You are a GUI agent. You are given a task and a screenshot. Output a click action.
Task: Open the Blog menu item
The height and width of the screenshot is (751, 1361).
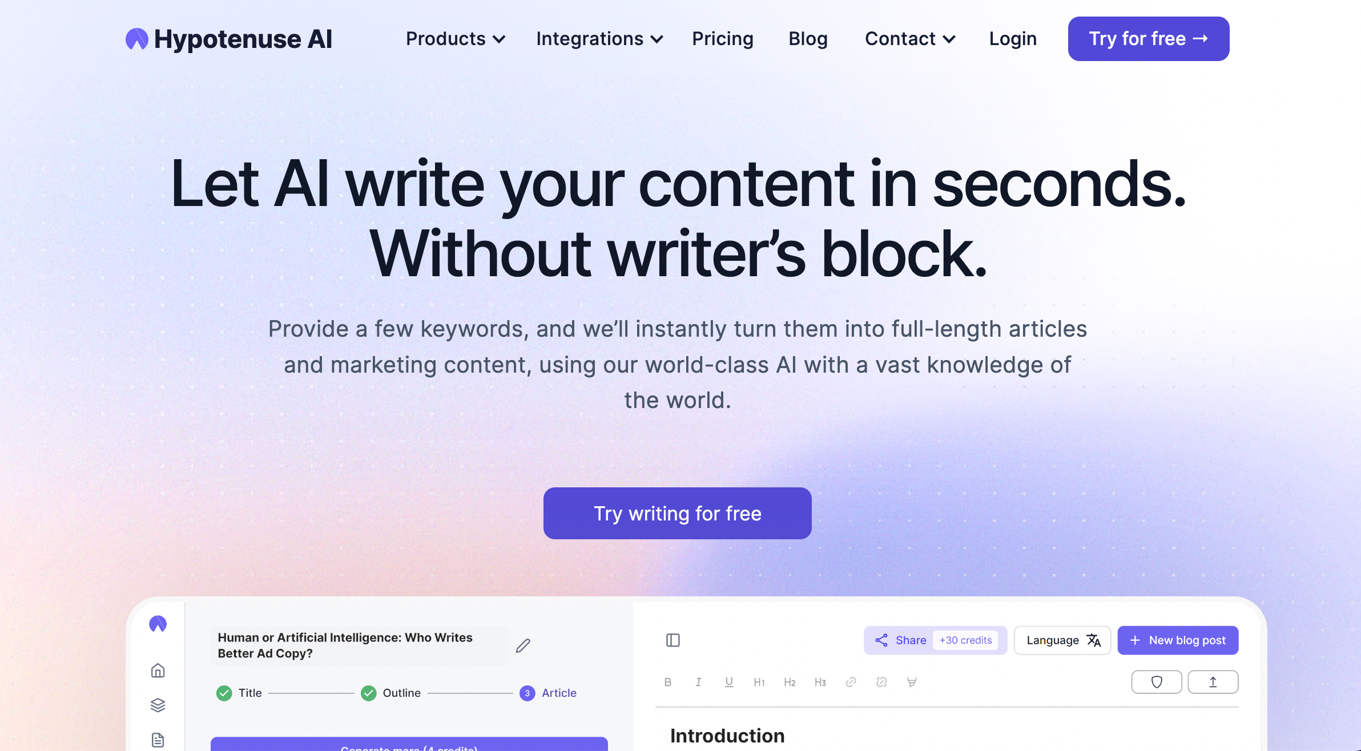tap(808, 39)
